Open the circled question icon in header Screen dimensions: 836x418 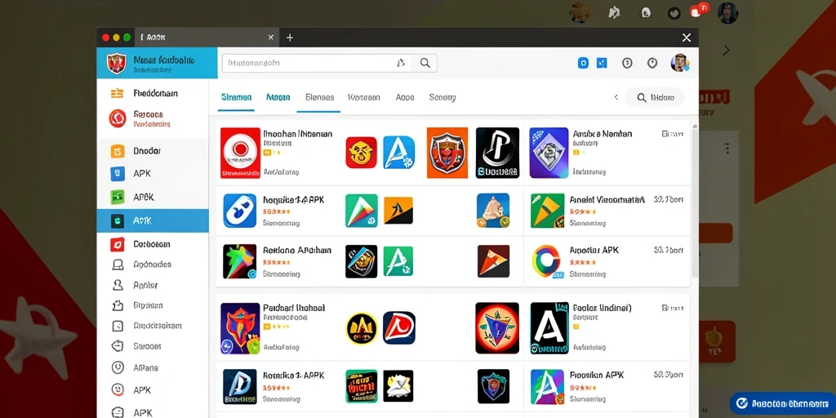click(627, 64)
